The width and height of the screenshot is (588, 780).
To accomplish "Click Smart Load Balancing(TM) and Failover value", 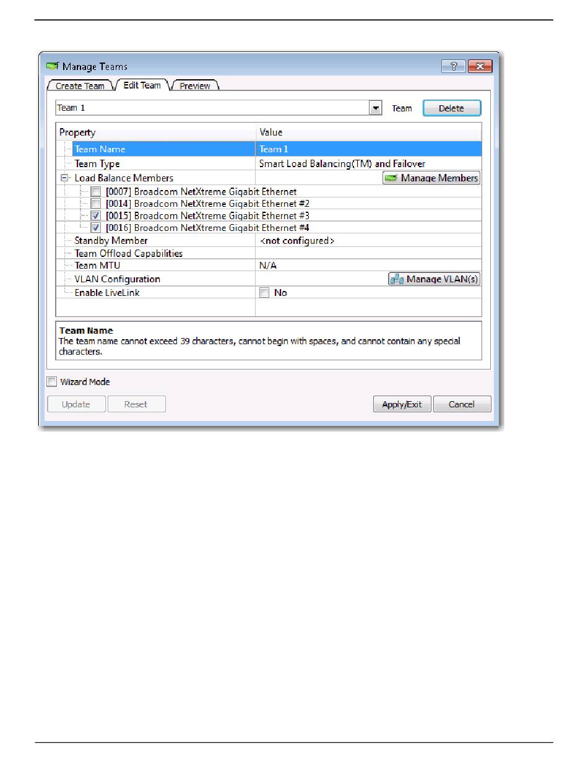I will 342,164.
